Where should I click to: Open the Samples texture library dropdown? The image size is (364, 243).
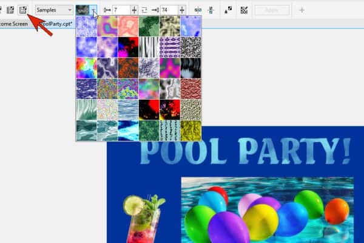(53, 10)
